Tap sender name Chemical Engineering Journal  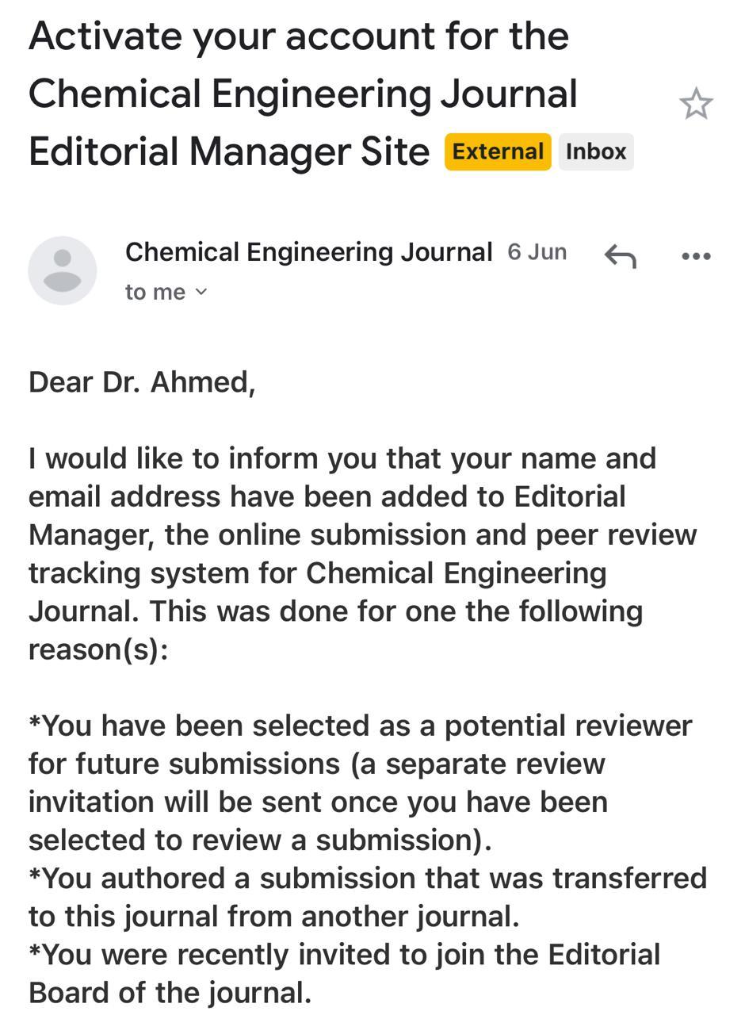(x=309, y=252)
